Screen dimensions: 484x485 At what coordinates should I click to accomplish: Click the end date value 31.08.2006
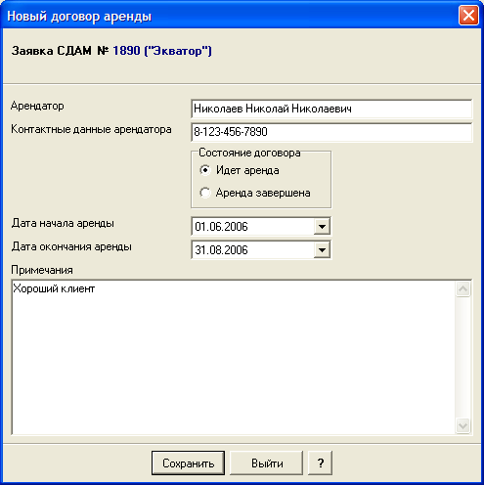(x=221, y=250)
